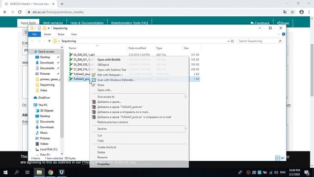Click the Search Sequencing field
The height and width of the screenshot is (177, 314).
[260, 41]
